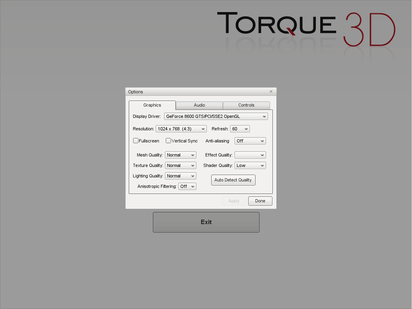
Task: Click the Options dialog title bar
Action: pyautogui.click(x=193, y=92)
